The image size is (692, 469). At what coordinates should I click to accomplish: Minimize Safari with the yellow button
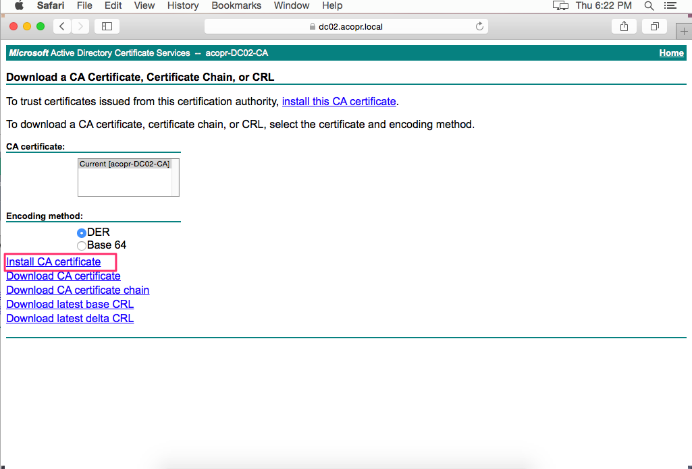27,26
